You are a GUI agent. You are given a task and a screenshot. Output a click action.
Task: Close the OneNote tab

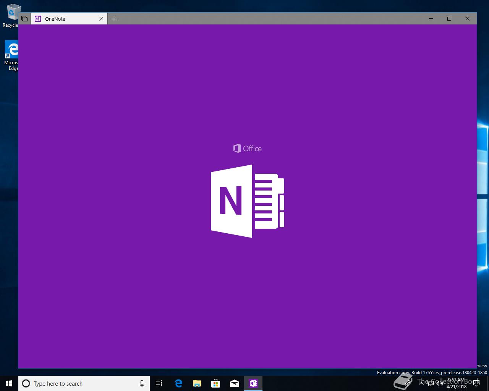point(101,19)
